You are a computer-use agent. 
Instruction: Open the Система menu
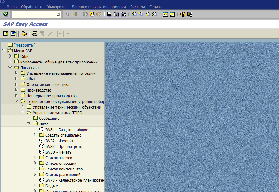click(137, 7)
